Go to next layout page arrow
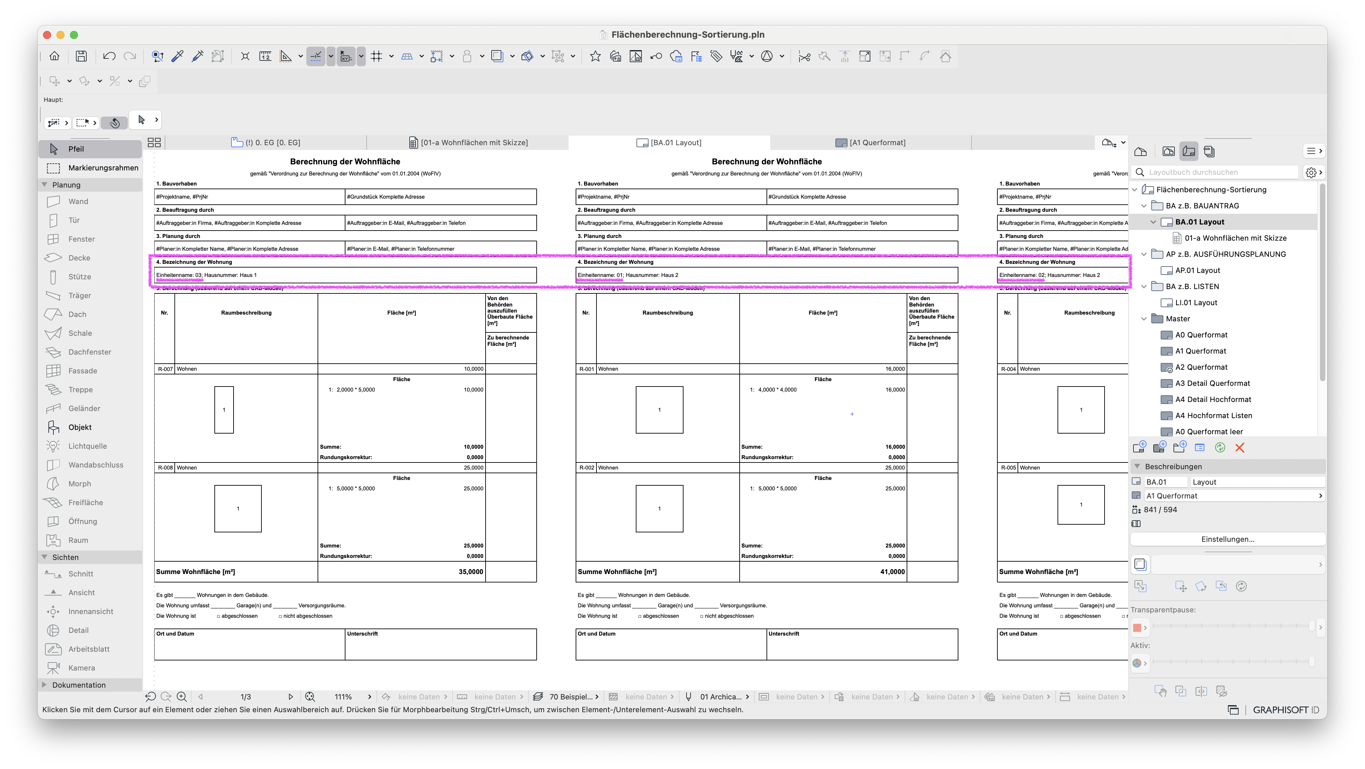This screenshot has width=1365, height=769. (290, 697)
